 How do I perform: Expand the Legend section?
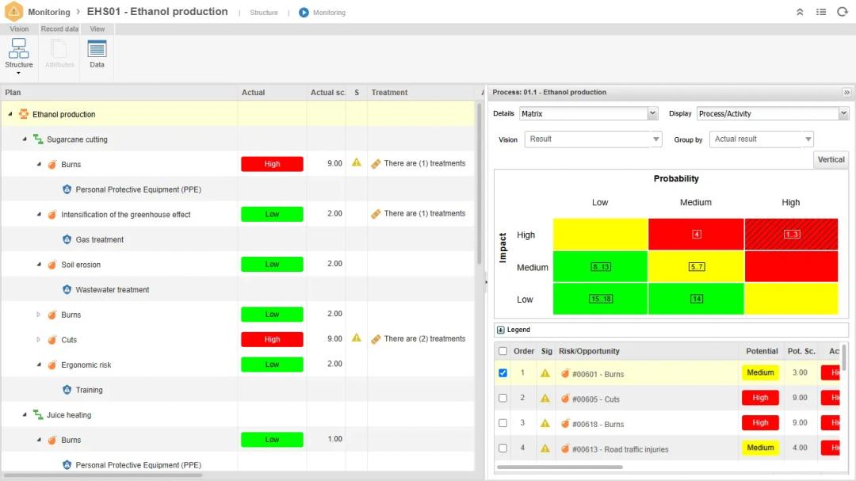click(501, 330)
